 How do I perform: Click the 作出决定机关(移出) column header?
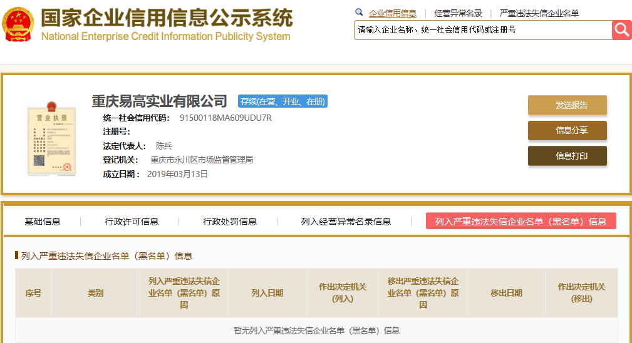[x=582, y=293]
